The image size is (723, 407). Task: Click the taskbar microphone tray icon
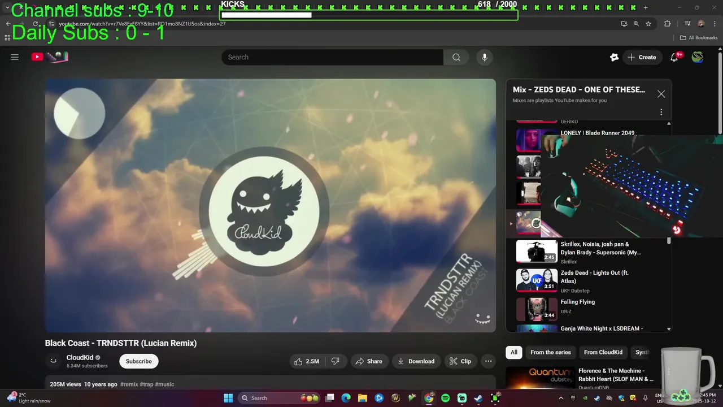(x=646, y=398)
